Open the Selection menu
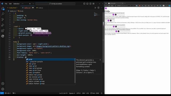The width and height of the screenshot is (171, 96). pyautogui.click(x=16, y=3)
